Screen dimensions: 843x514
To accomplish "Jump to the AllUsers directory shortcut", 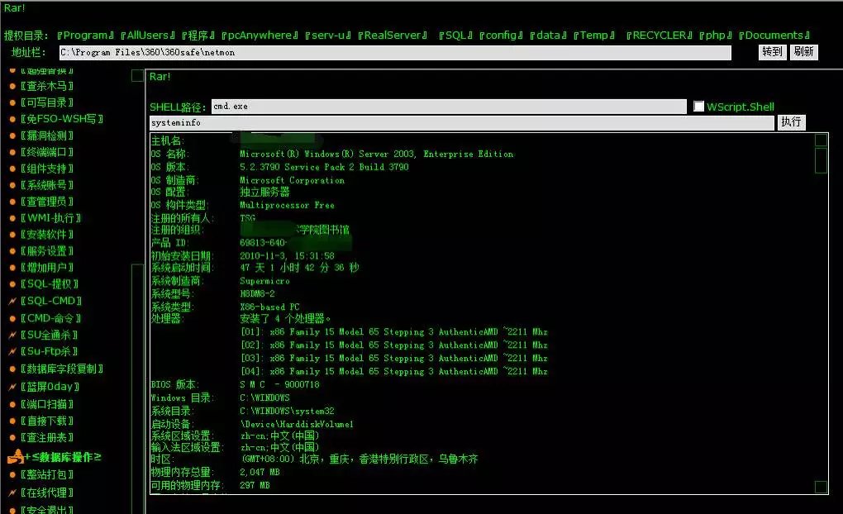I will tap(148, 36).
